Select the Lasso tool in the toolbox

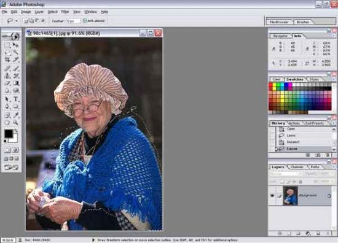pyautogui.click(x=7, y=52)
